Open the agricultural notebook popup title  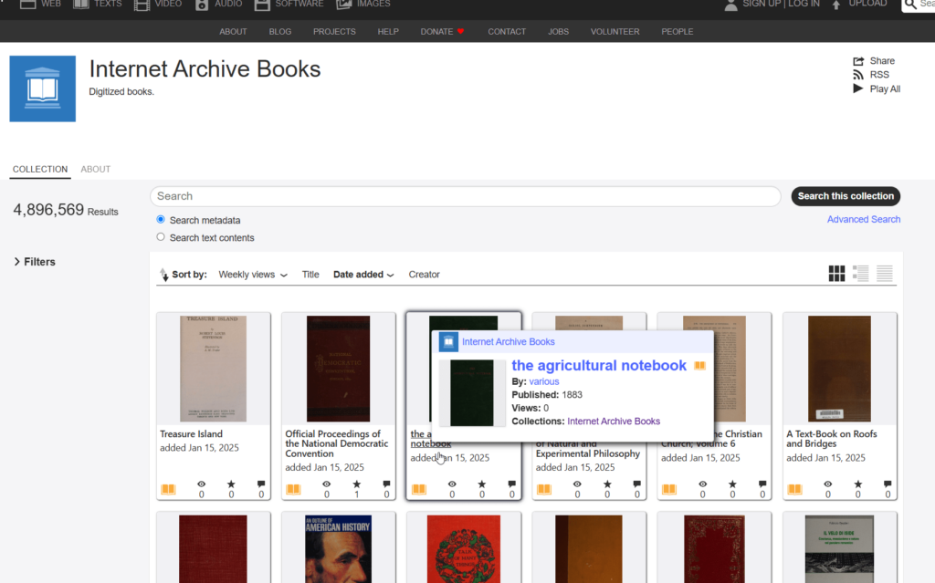[x=599, y=366]
